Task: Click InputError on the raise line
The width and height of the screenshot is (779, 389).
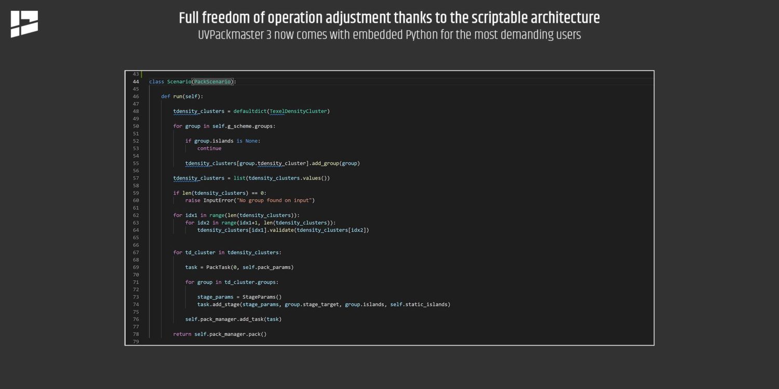Action: click(x=218, y=200)
